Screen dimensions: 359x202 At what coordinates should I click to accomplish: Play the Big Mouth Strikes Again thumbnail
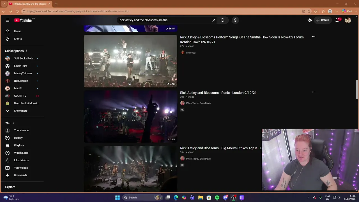[x=130, y=169]
